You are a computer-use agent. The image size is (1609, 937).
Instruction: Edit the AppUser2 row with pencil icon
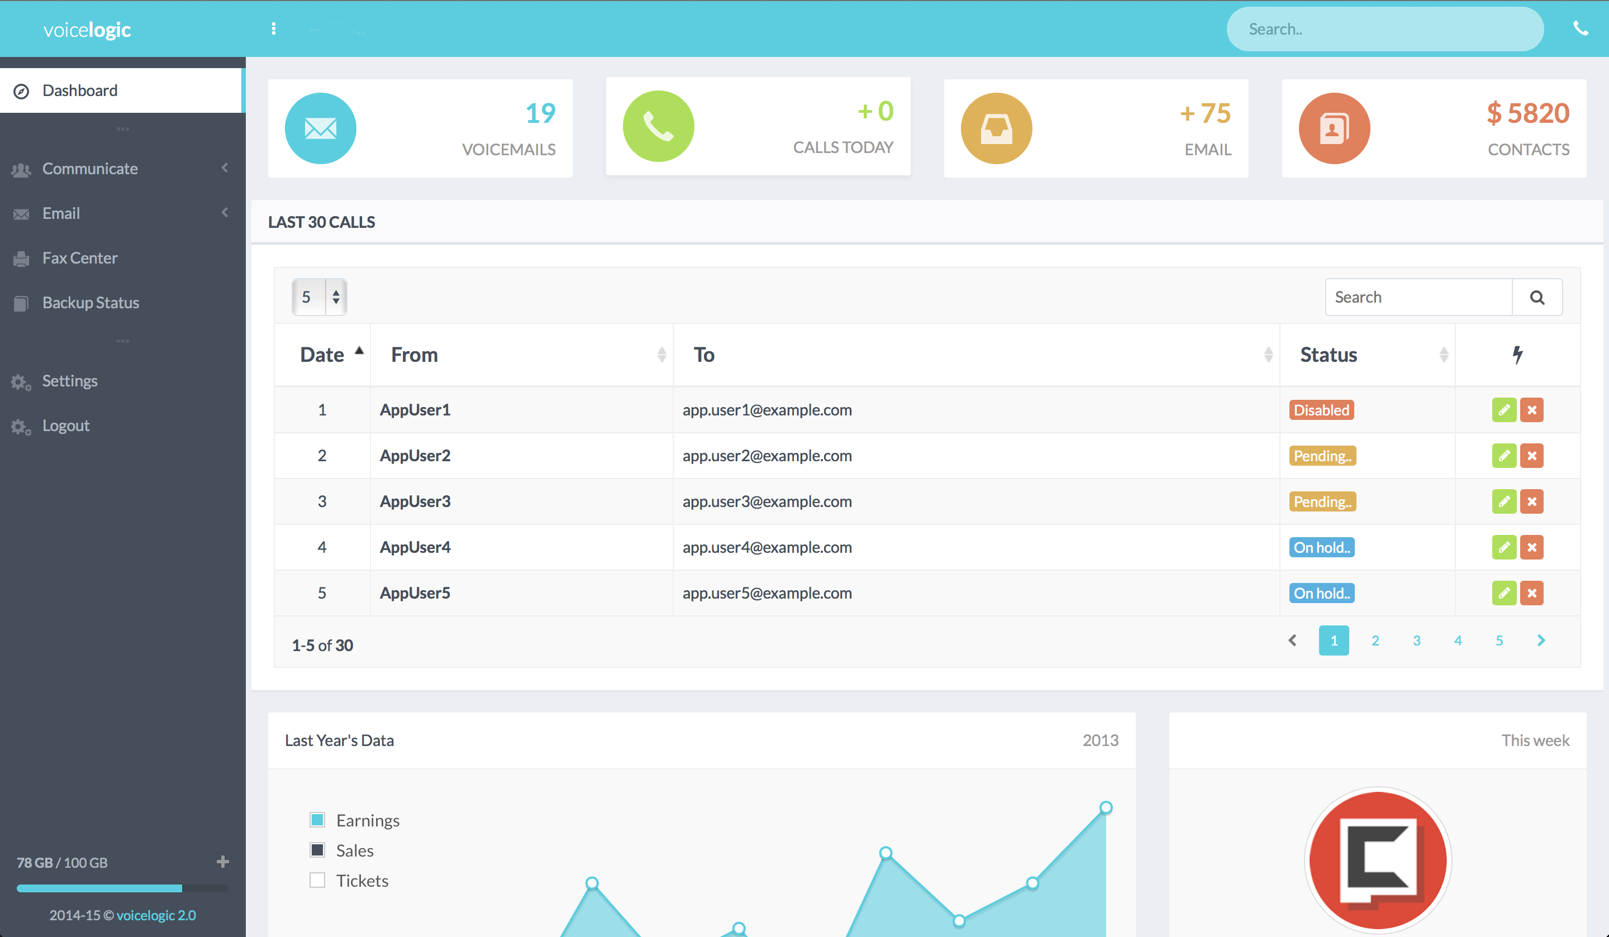tap(1503, 456)
